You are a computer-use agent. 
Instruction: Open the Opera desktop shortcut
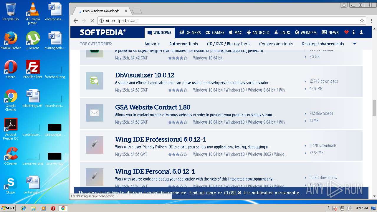pyautogui.click(x=11, y=69)
